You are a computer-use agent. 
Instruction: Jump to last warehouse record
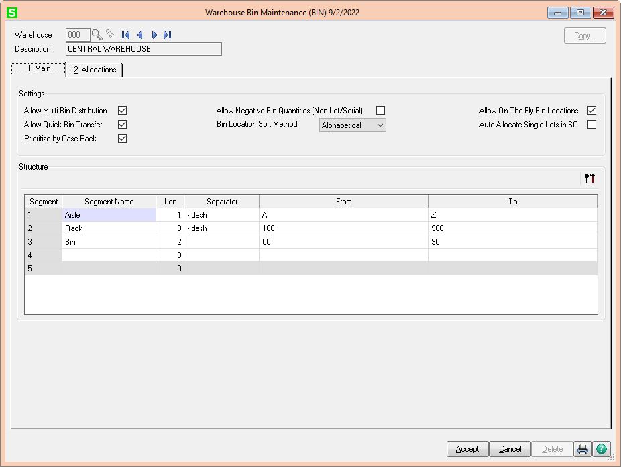pos(168,35)
